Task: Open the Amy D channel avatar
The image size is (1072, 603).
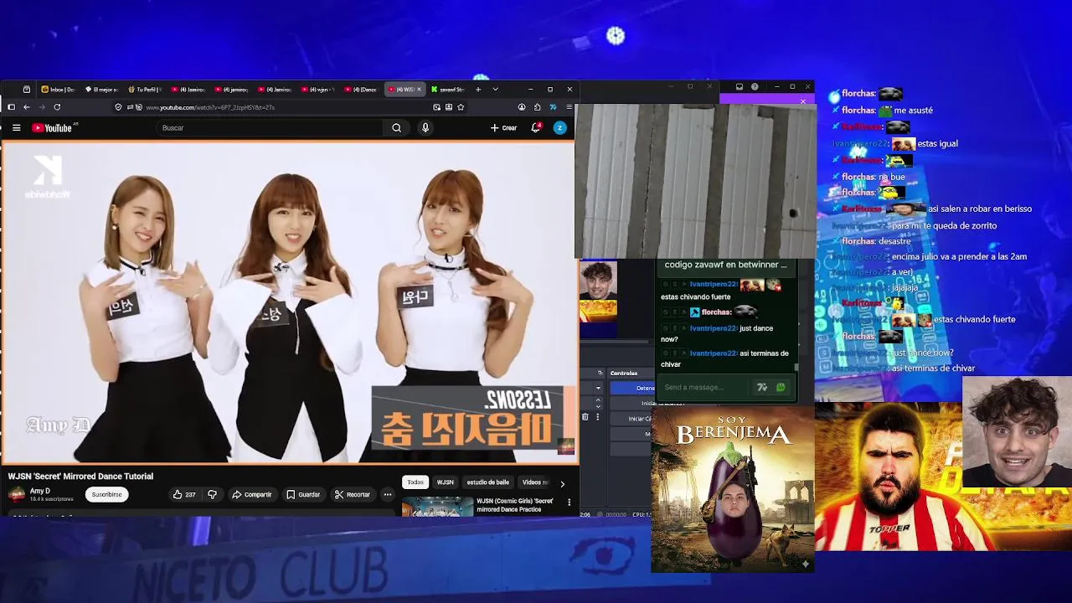Action: (x=16, y=494)
